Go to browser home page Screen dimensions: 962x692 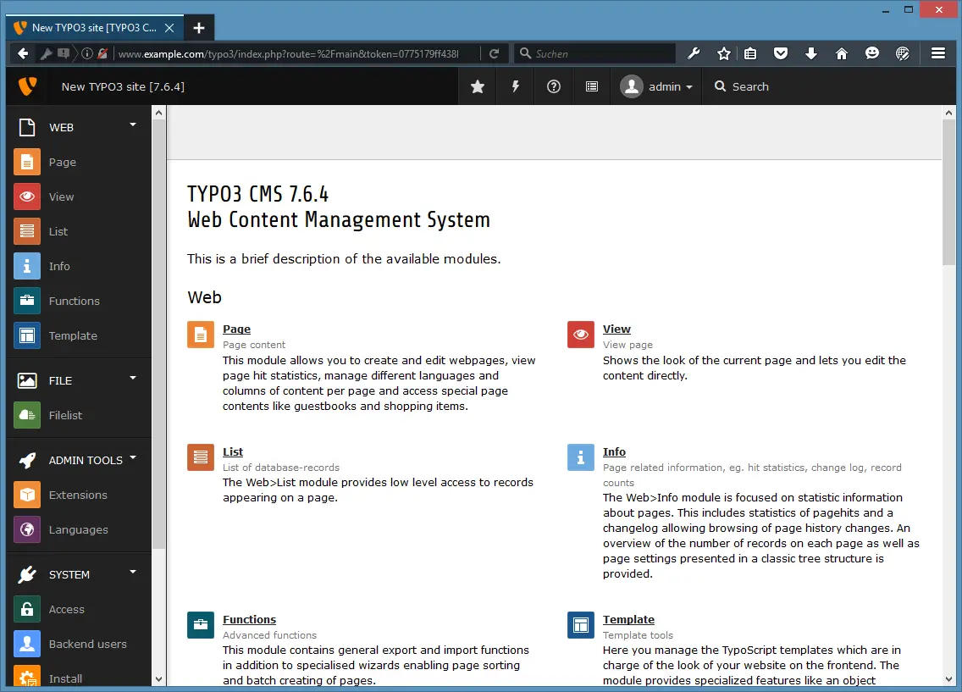coord(842,53)
